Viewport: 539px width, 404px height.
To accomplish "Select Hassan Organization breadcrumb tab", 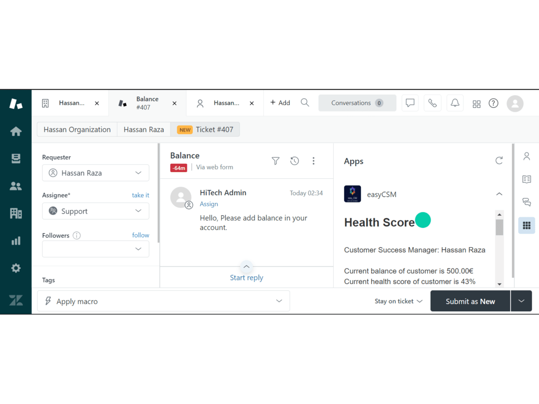I will 77,129.
